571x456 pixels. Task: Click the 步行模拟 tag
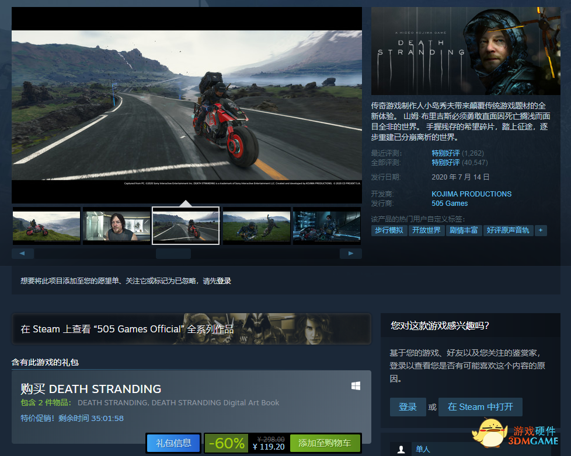[389, 230]
